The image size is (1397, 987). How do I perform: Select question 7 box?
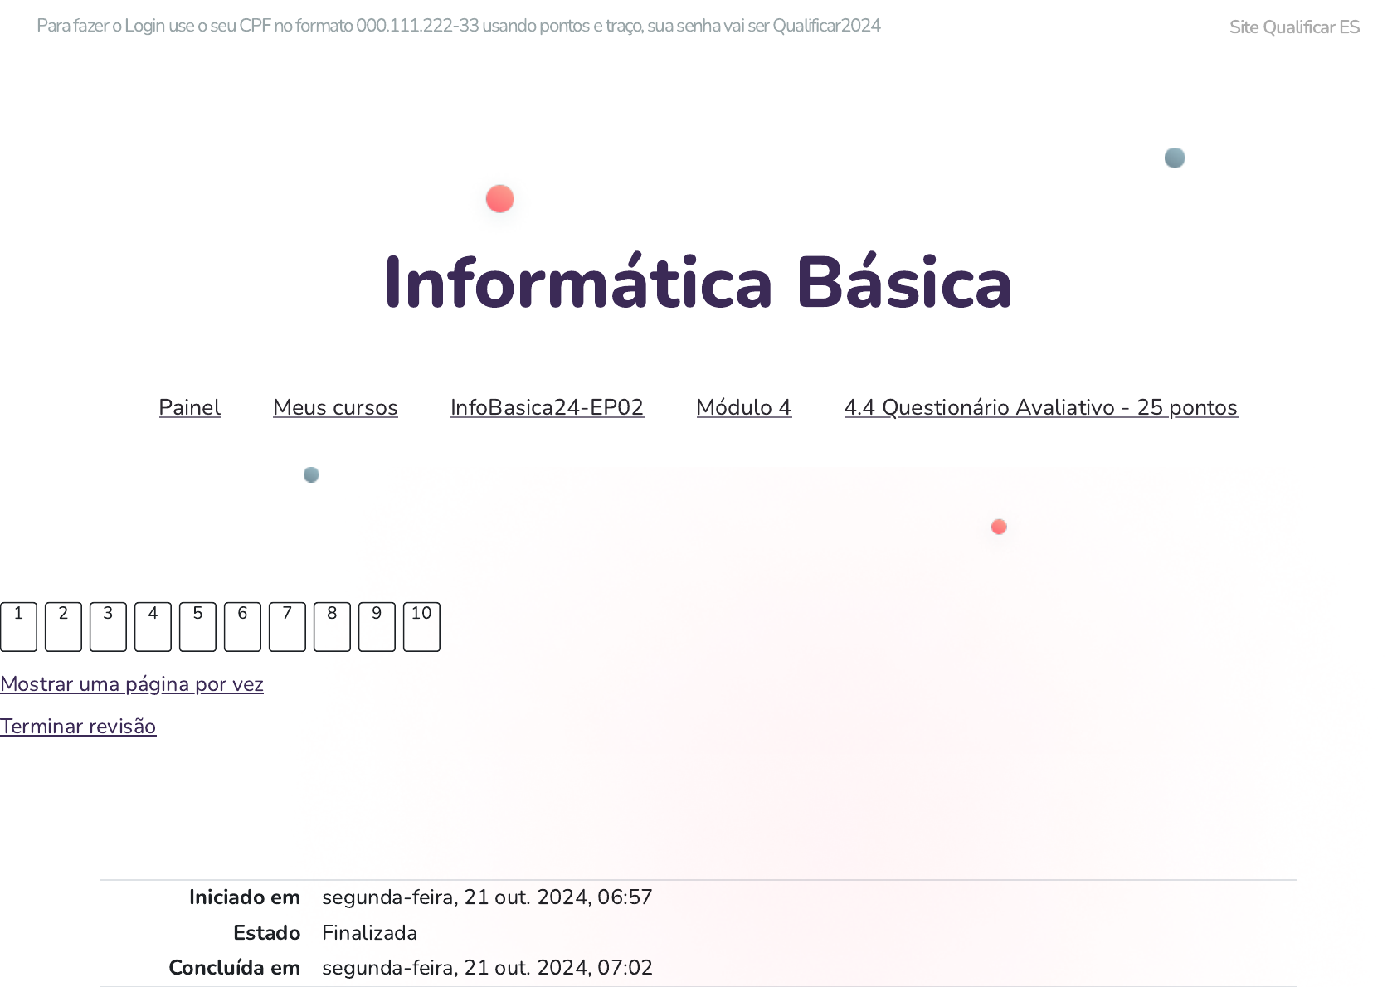pos(287,626)
